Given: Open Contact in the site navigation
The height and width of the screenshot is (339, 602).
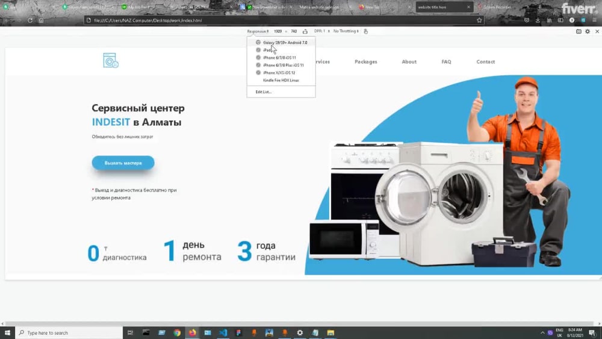Looking at the screenshot, I should point(486,61).
